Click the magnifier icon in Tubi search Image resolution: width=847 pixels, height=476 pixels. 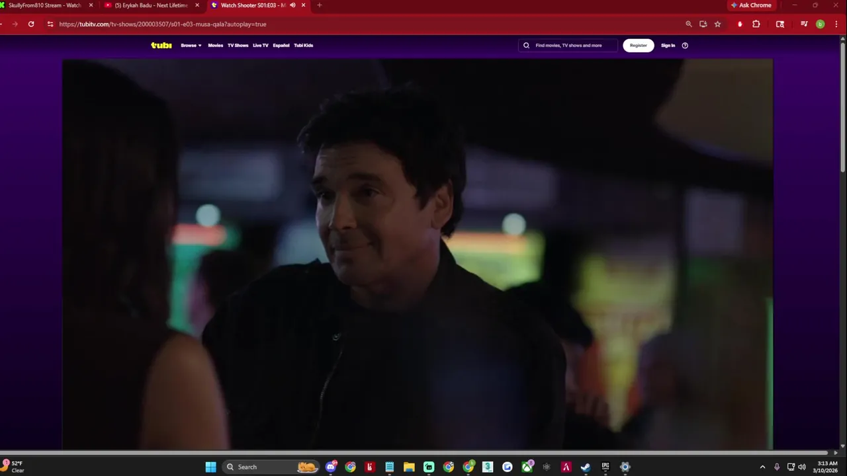pyautogui.click(x=527, y=46)
